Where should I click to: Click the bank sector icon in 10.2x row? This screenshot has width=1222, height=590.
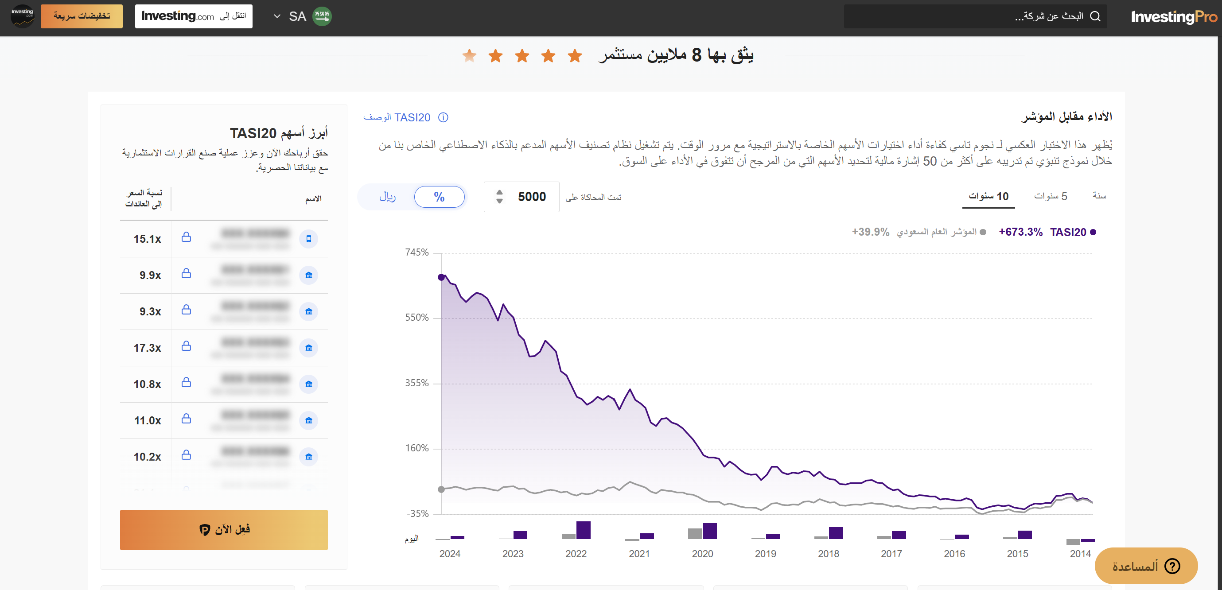(309, 457)
